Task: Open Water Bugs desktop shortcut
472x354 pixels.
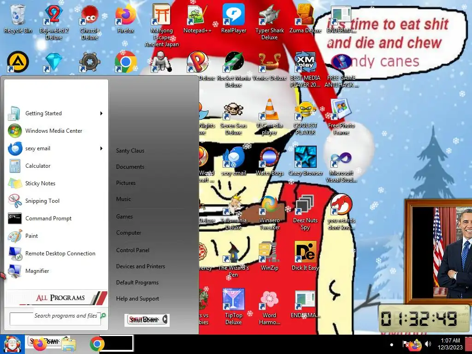Action: tap(269, 161)
